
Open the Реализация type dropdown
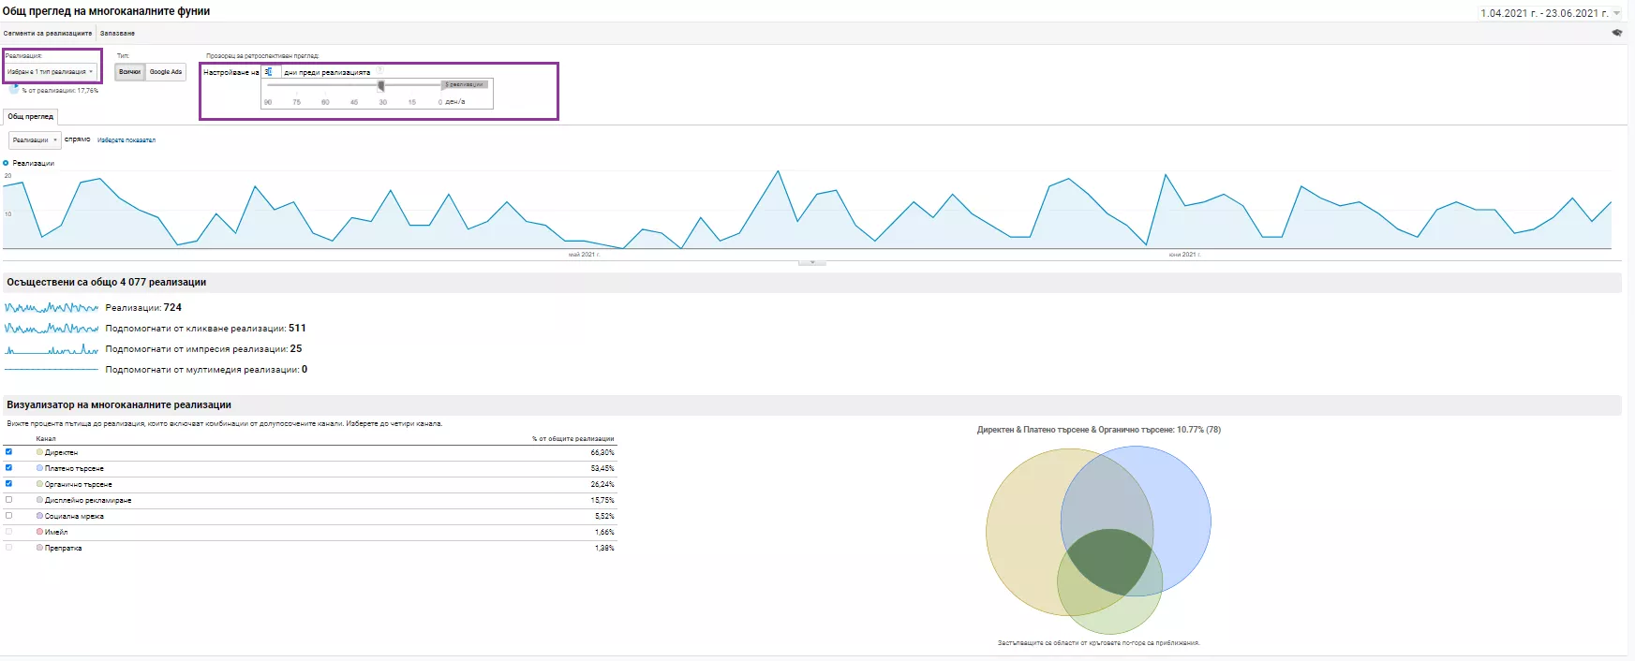click(51, 71)
